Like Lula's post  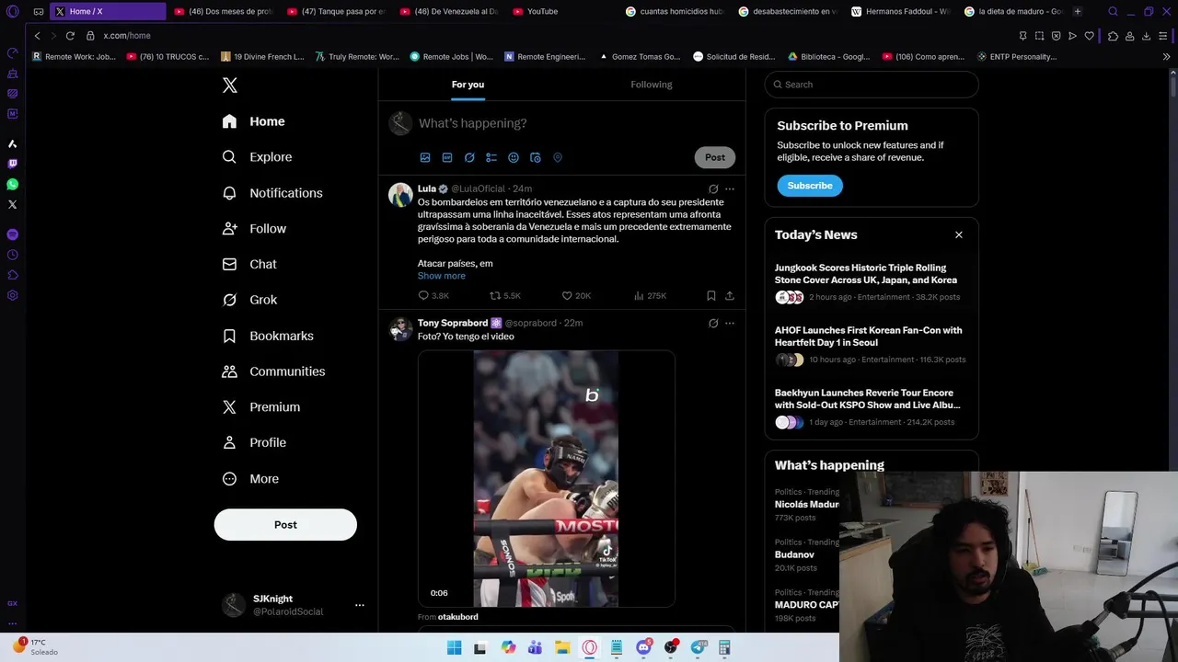(x=577, y=296)
